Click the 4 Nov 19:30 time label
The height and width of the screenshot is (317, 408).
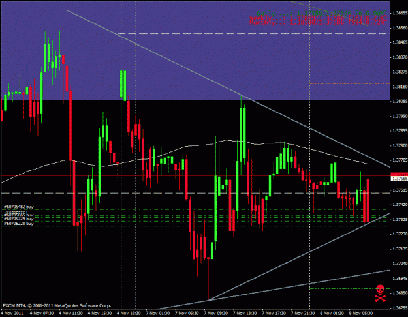(129, 313)
